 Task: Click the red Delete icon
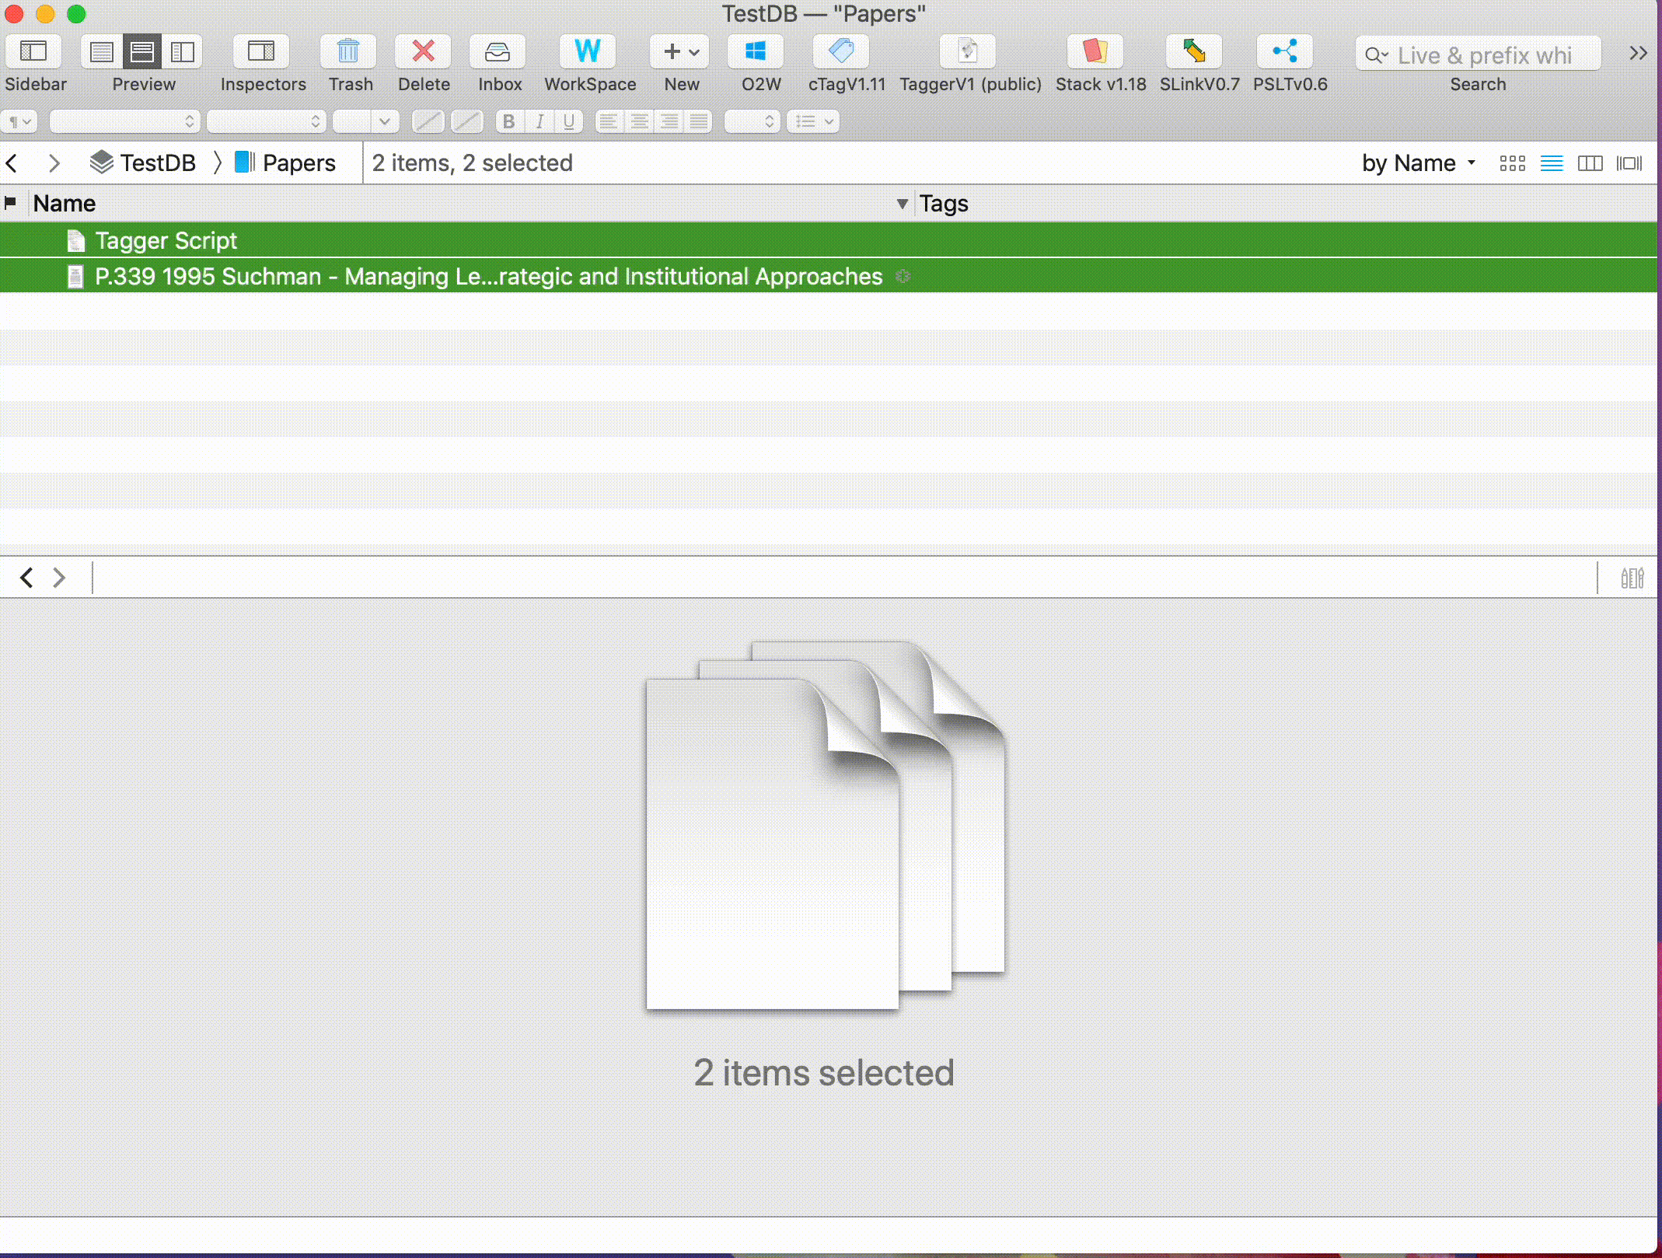(423, 52)
